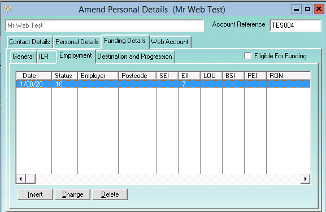Click the Employer column header
The image size is (326, 212).
pos(98,76)
